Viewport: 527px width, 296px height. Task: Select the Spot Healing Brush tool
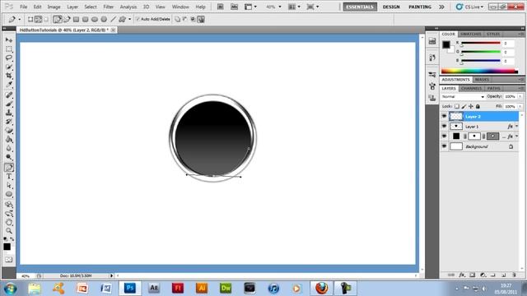point(9,95)
